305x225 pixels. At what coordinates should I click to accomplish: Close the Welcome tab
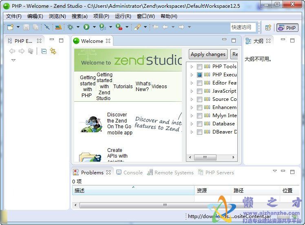tap(108, 41)
